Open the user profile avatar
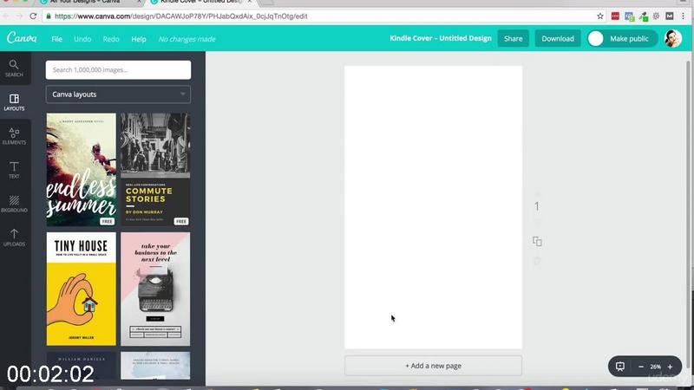This screenshot has height=390, width=694. (x=673, y=38)
